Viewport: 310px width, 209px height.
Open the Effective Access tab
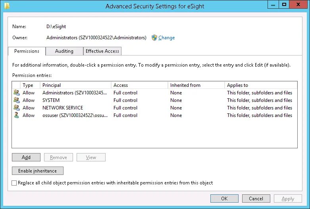pos(102,51)
